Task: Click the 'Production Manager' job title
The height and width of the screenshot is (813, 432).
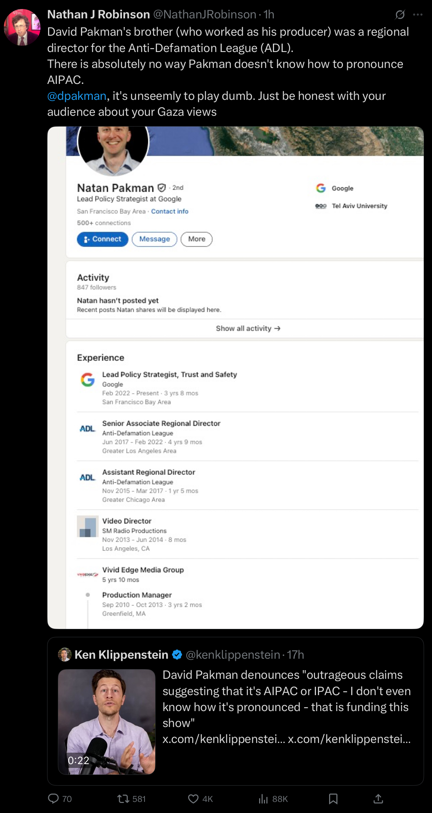Action: 137,595
